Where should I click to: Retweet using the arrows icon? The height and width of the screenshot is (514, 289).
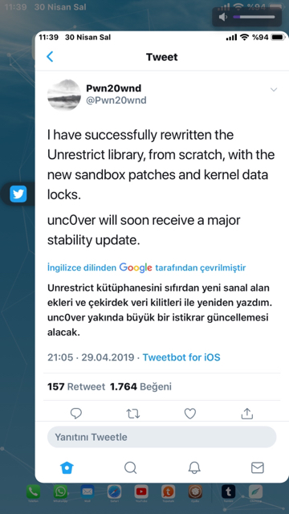coord(133,414)
